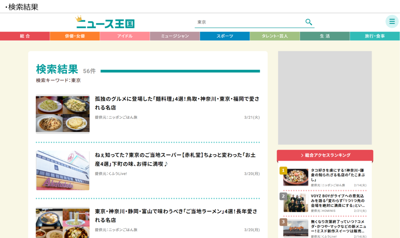Open ranking item コメダ・かつや・マック新メニュー

click(x=338, y=226)
